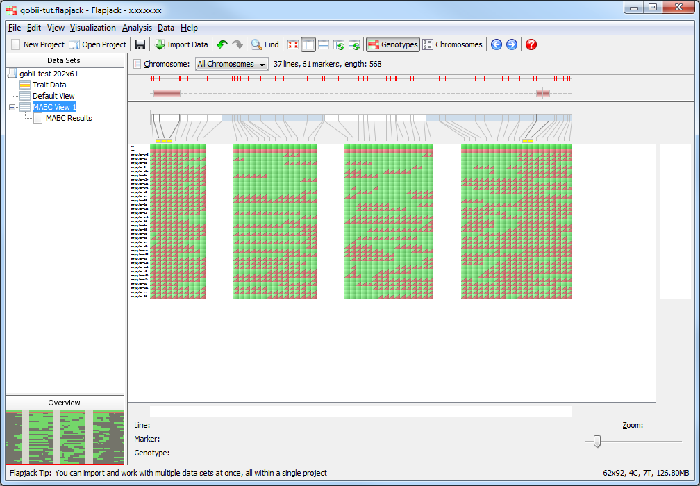Click the green Undo arrow
The width and height of the screenshot is (700, 486).
coord(222,44)
